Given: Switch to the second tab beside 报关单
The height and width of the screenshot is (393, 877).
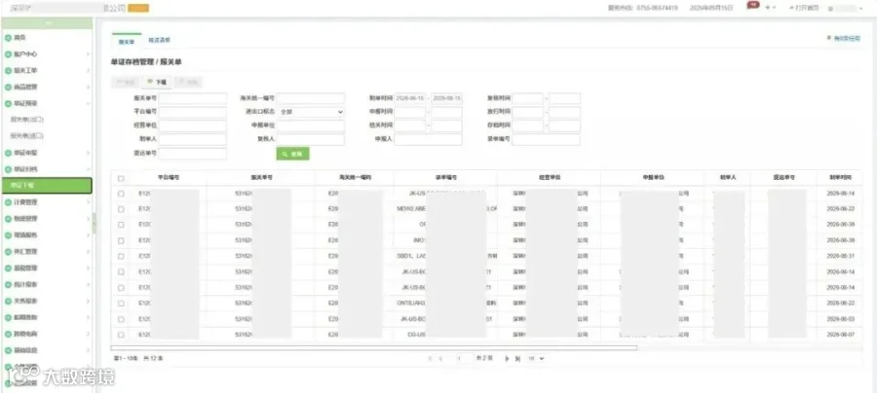Looking at the screenshot, I should [x=159, y=40].
